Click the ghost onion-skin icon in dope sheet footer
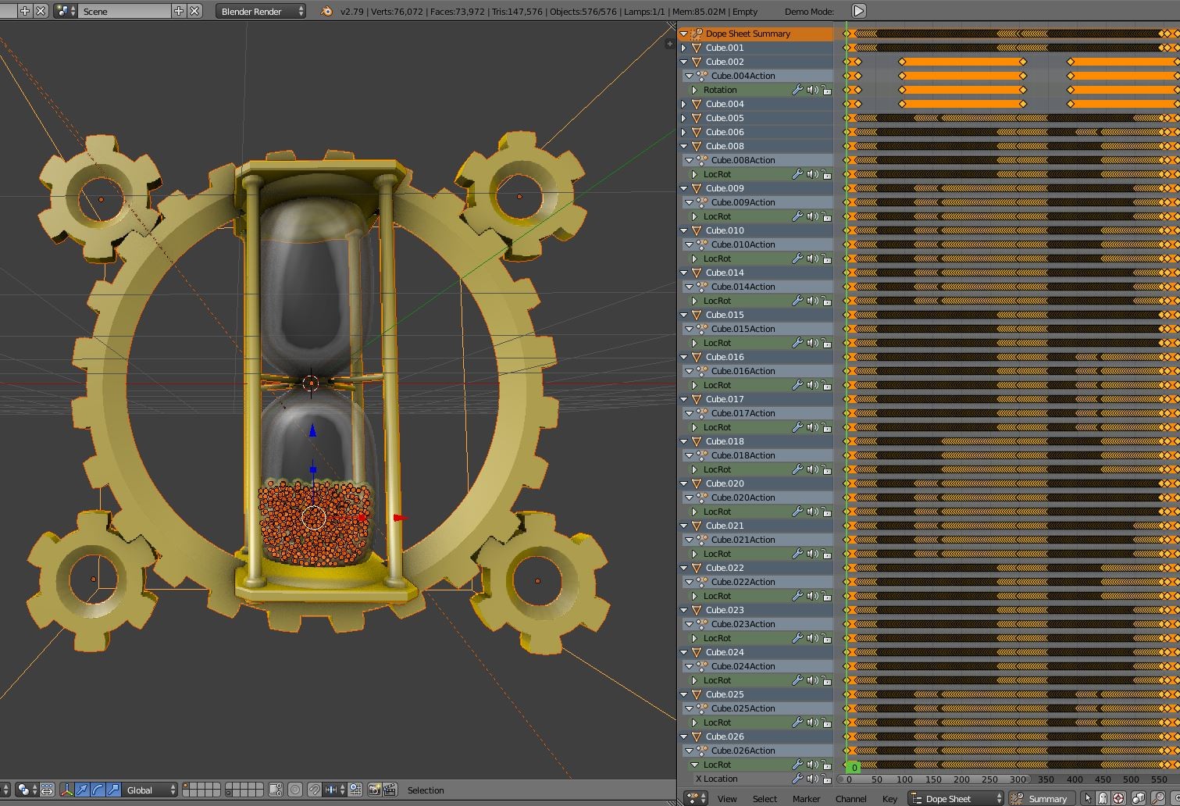1180x806 pixels. (x=1103, y=798)
